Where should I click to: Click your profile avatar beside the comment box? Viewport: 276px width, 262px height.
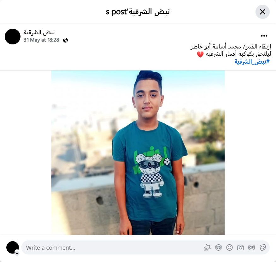click(13, 248)
